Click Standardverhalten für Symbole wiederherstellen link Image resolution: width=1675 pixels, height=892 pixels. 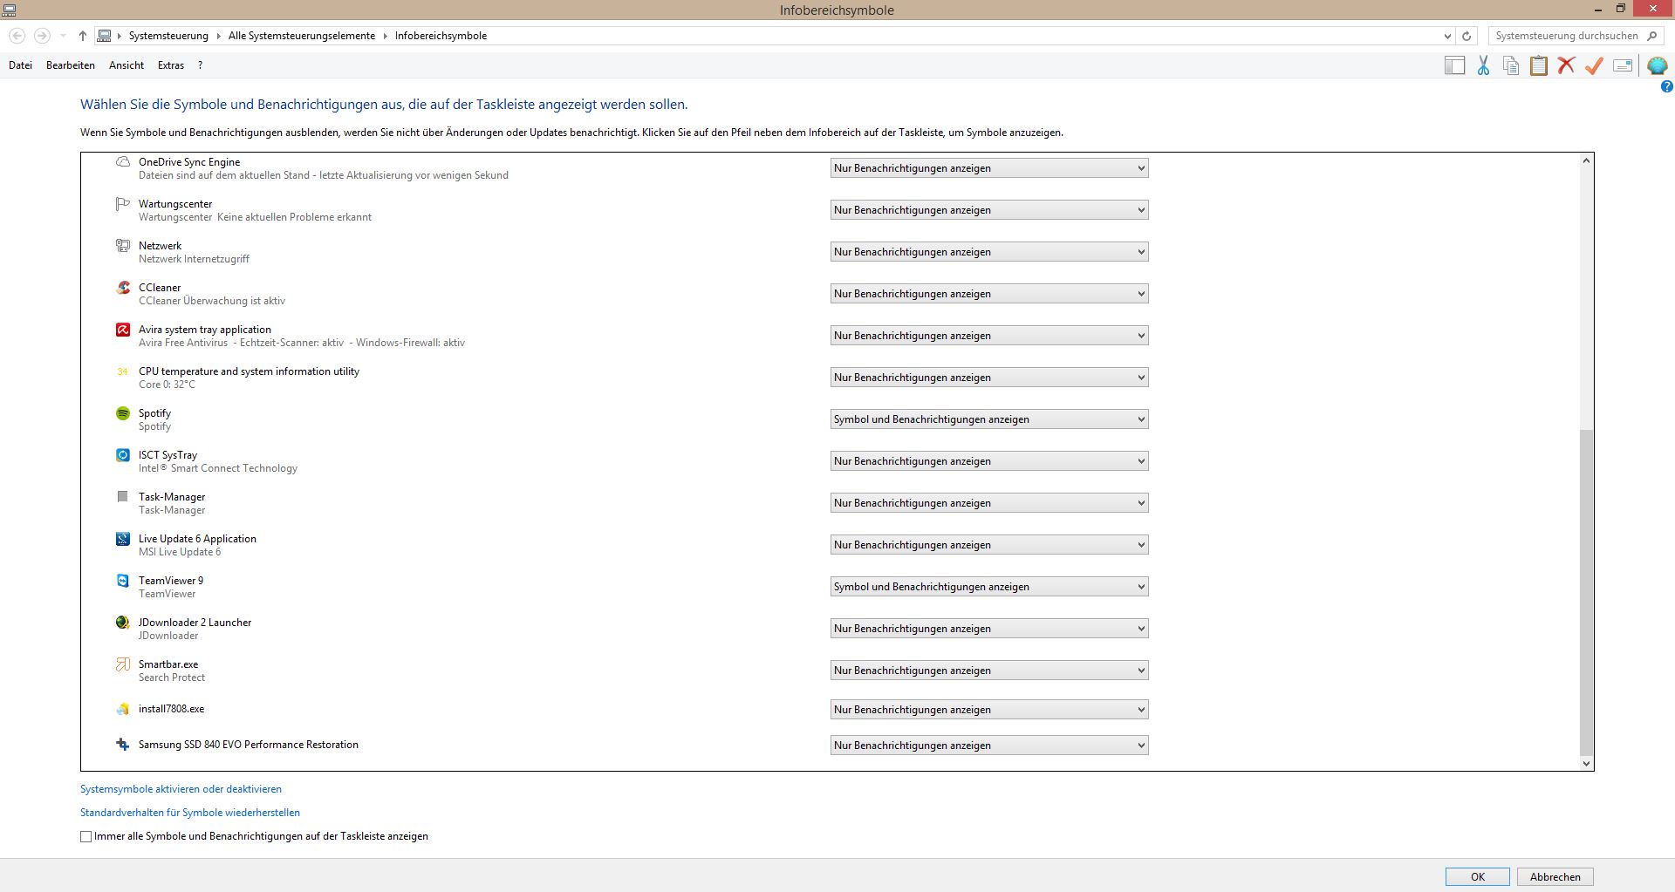point(190,813)
